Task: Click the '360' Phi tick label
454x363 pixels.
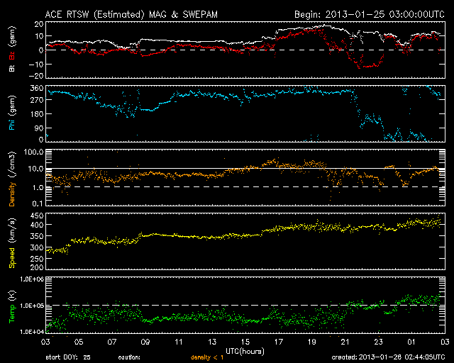Action: click(x=36, y=89)
